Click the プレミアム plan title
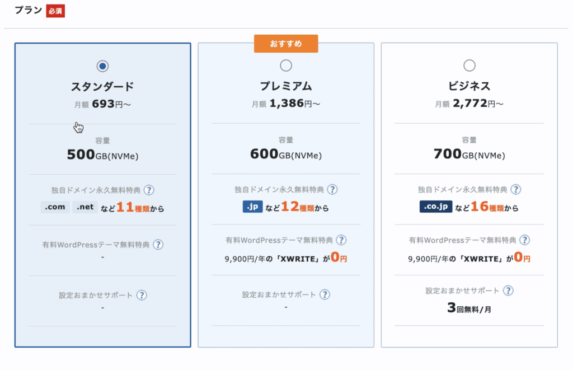 [x=286, y=86]
